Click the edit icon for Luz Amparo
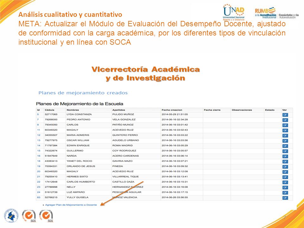 [x=285, y=193]
